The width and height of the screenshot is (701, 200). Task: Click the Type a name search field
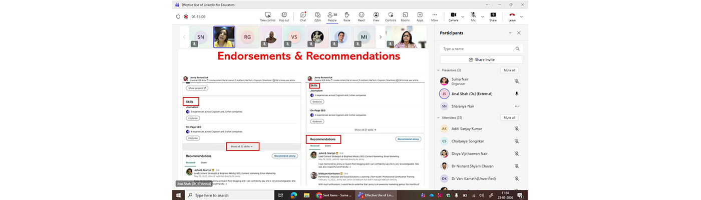(476, 49)
